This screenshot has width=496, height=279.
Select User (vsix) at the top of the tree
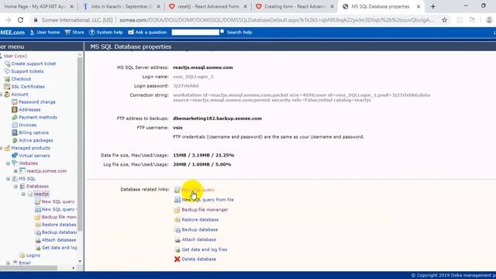point(15,56)
